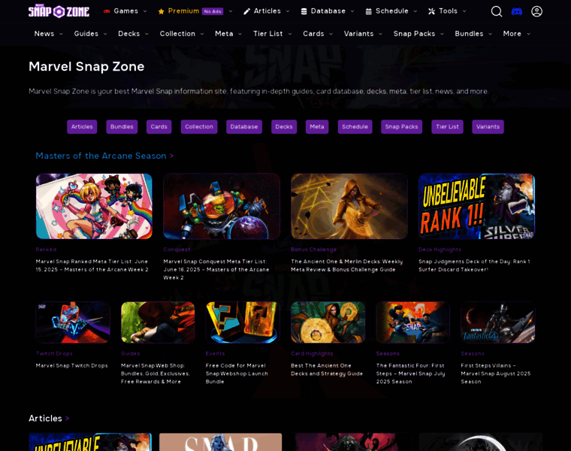Click the purple Tier List tag button

click(x=447, y=127)
